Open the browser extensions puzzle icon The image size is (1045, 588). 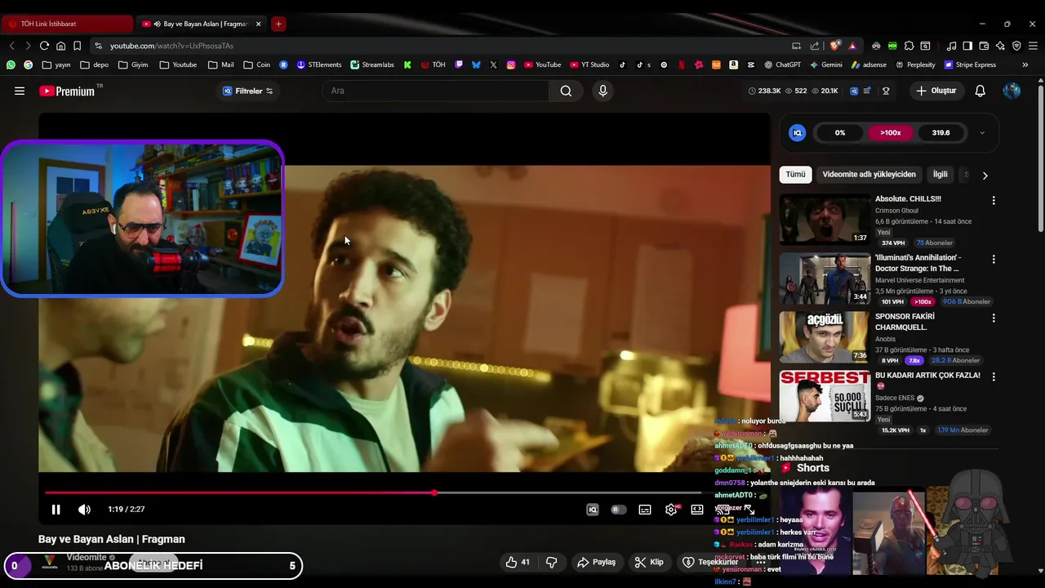(x=909, y=46)
